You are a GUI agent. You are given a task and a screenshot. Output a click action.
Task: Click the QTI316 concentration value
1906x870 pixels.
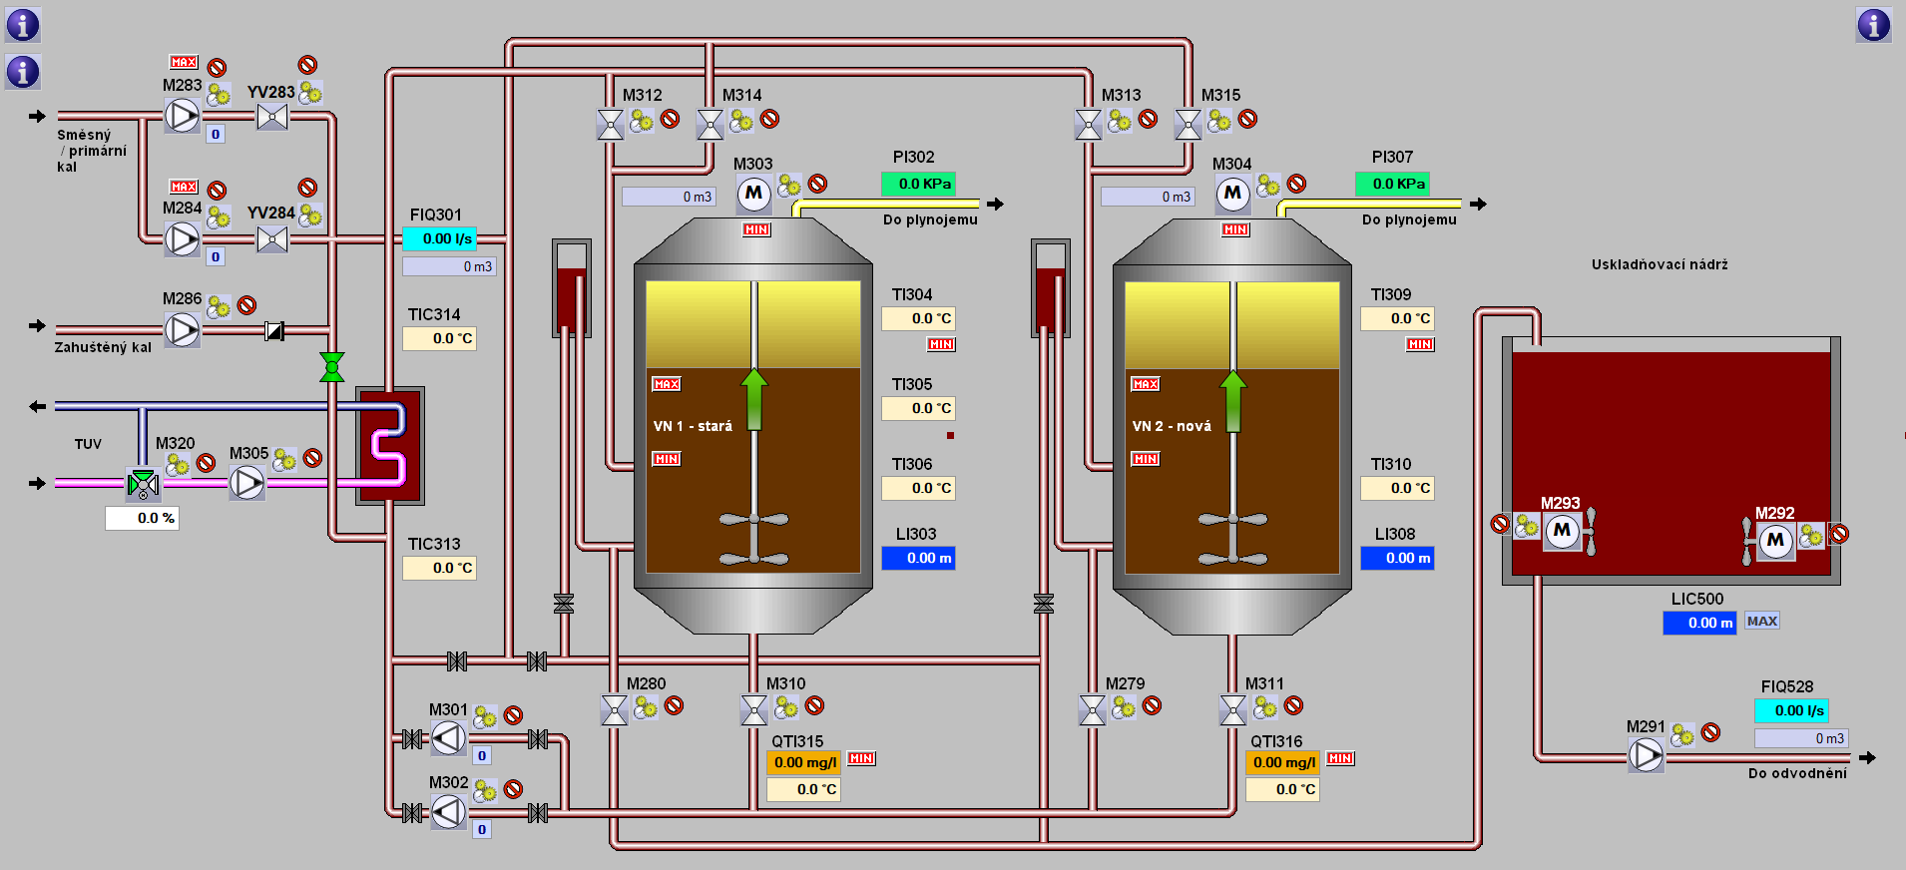pyautogui.click(x=1282, y=762)
